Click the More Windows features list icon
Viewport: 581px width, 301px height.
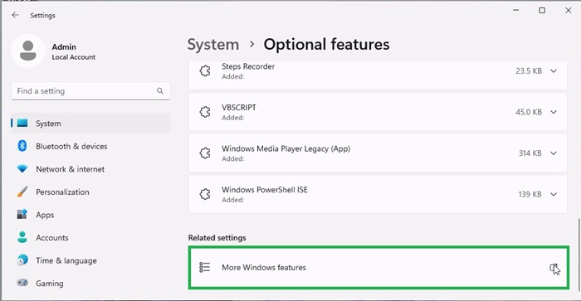pyautogui.click(x=204, y=267)
